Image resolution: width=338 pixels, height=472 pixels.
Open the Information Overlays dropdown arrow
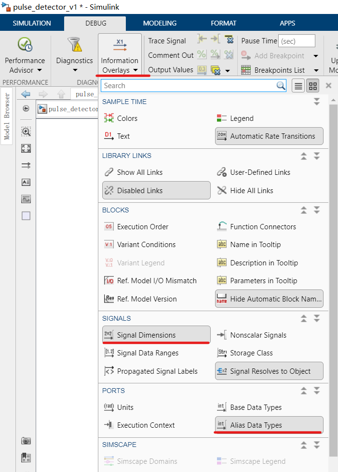(135, 70)
